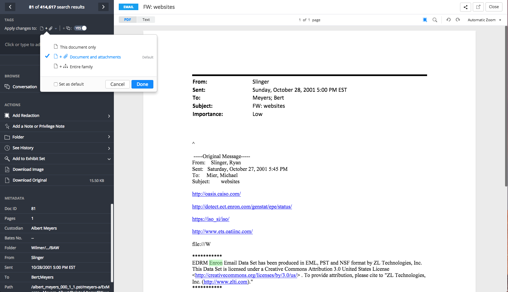Click the Doc ID value 81
508x292 pixels.
33,209
